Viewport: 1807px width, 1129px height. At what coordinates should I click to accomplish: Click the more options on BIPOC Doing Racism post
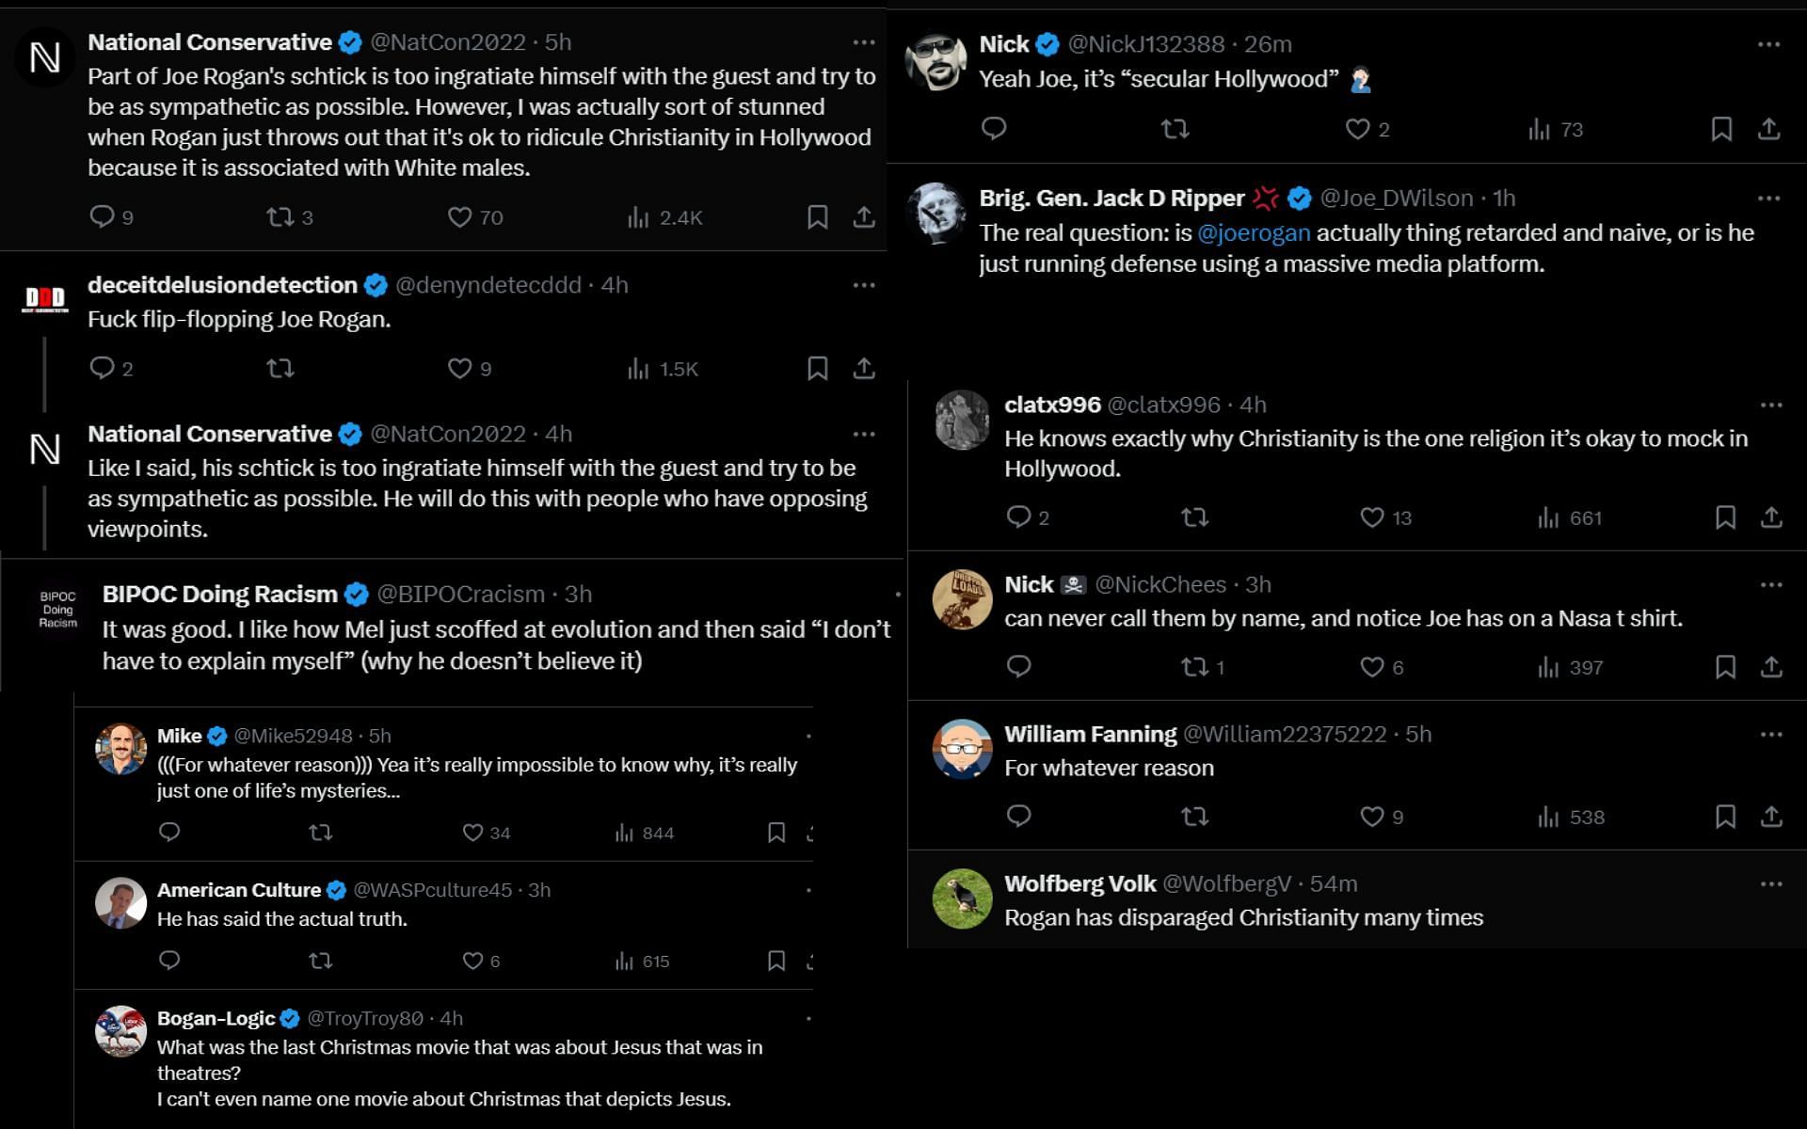[x=872, y=595]
